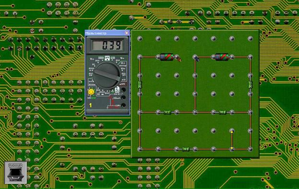The image size is (299, 189).
Task: Select the left battery on the board
Action: pos(167,57)
